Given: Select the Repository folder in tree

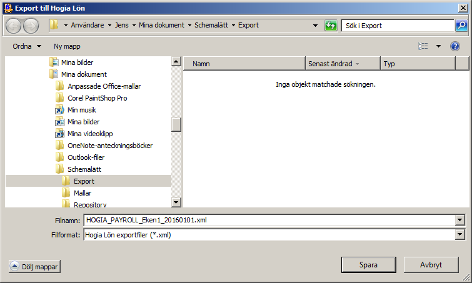Looking at the screenshot, I should [90, 204].
